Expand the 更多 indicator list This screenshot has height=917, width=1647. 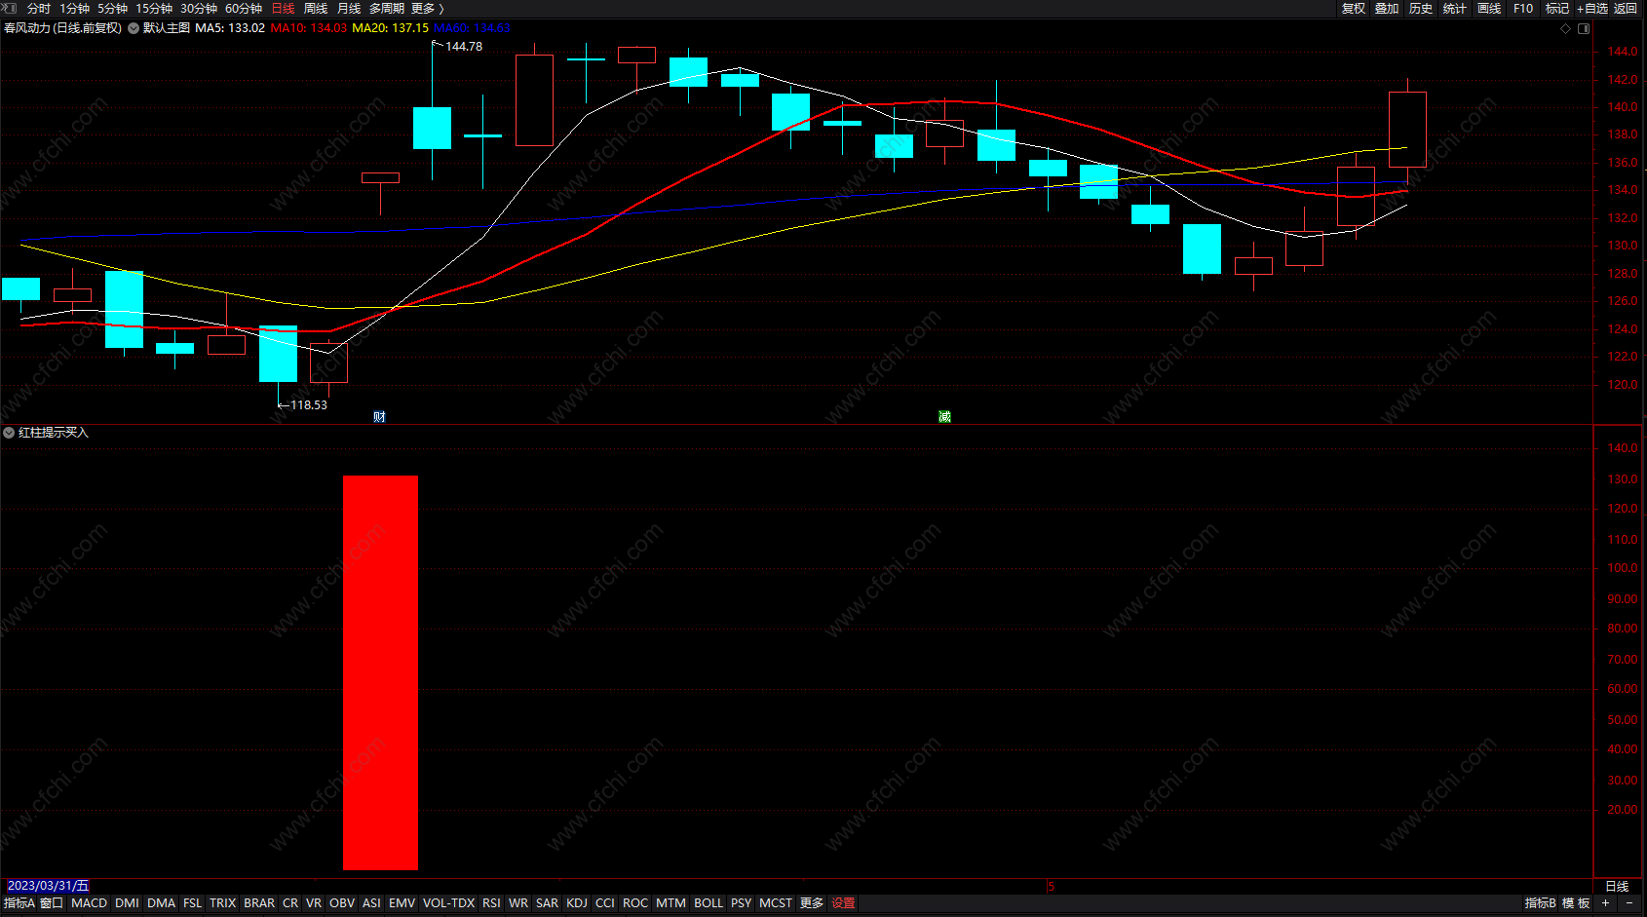812,903
